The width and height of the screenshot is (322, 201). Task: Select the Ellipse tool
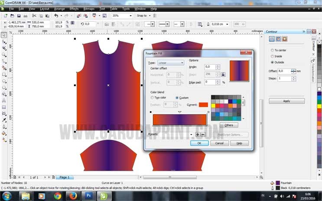point(4,81)
